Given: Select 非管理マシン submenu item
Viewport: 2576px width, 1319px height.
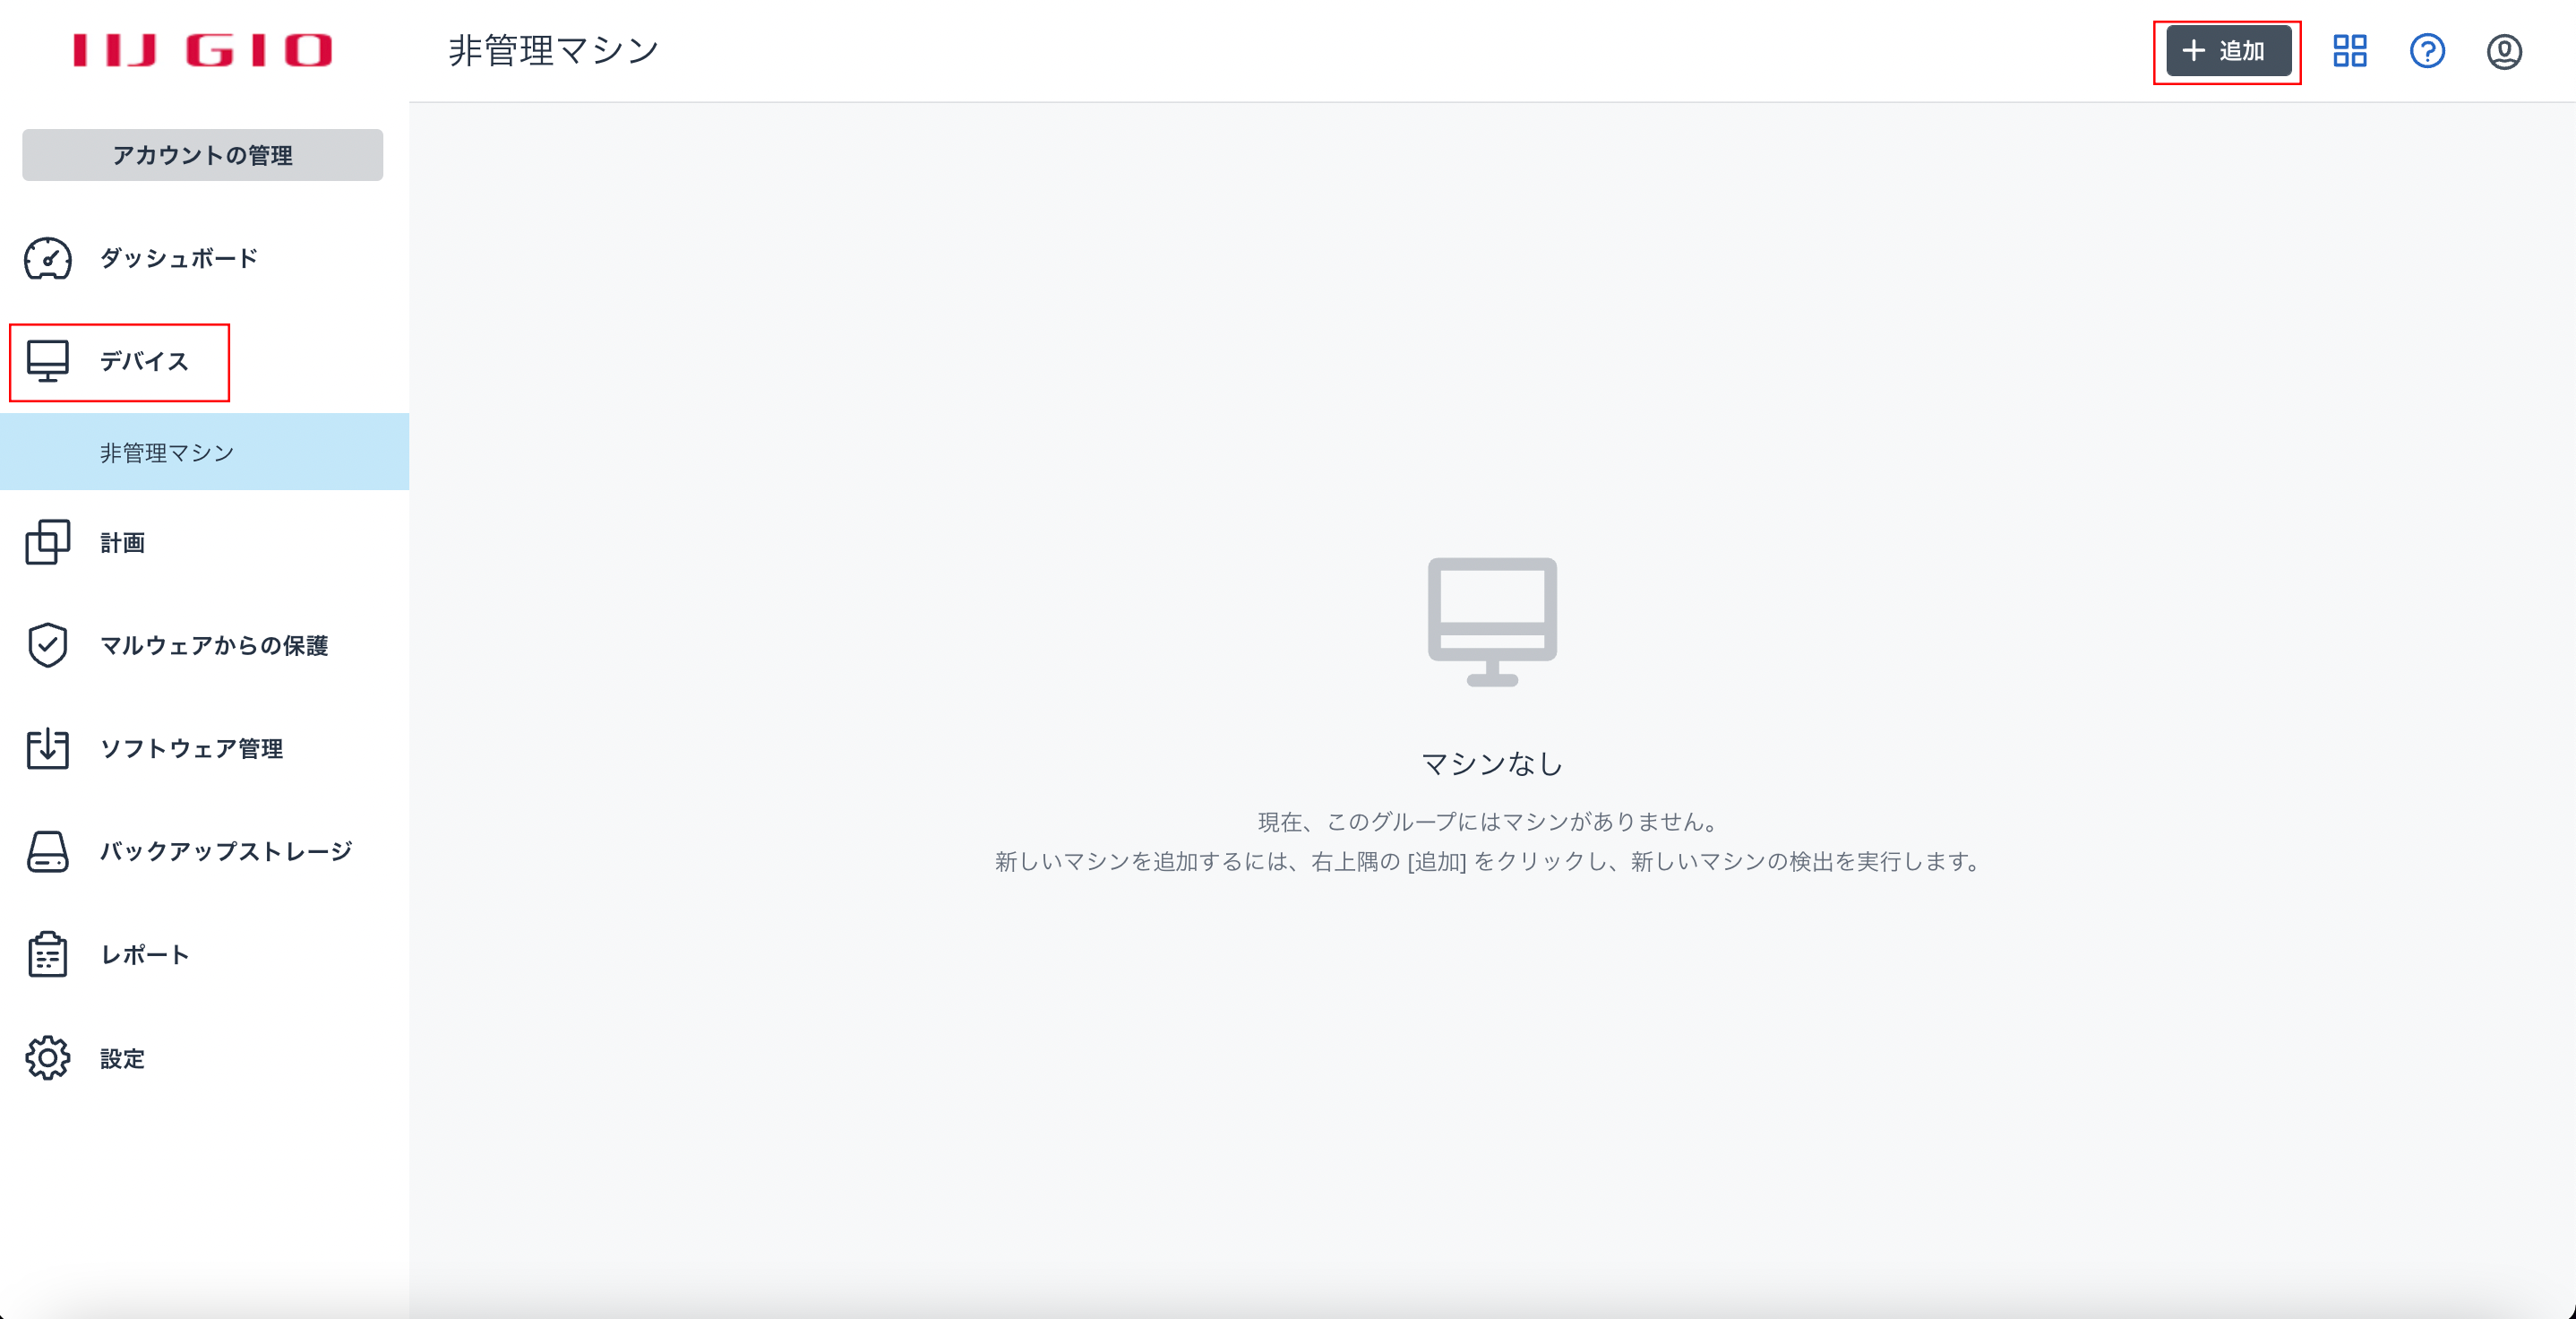Looking at the screenshot, I should coord(204,453).
